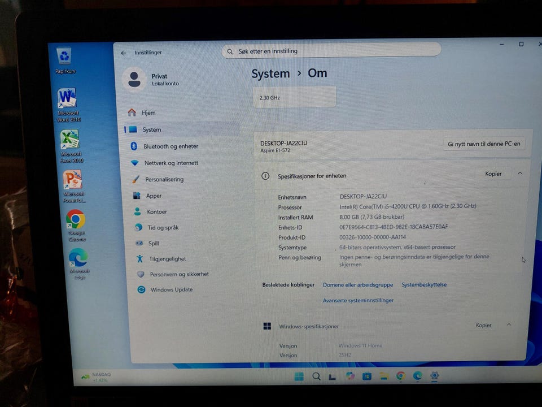Click the processor value Intel(R) Core(TM) i5-4200U
Image resolution: width=542 pixels, height=407 pixels.
point(408,206)
